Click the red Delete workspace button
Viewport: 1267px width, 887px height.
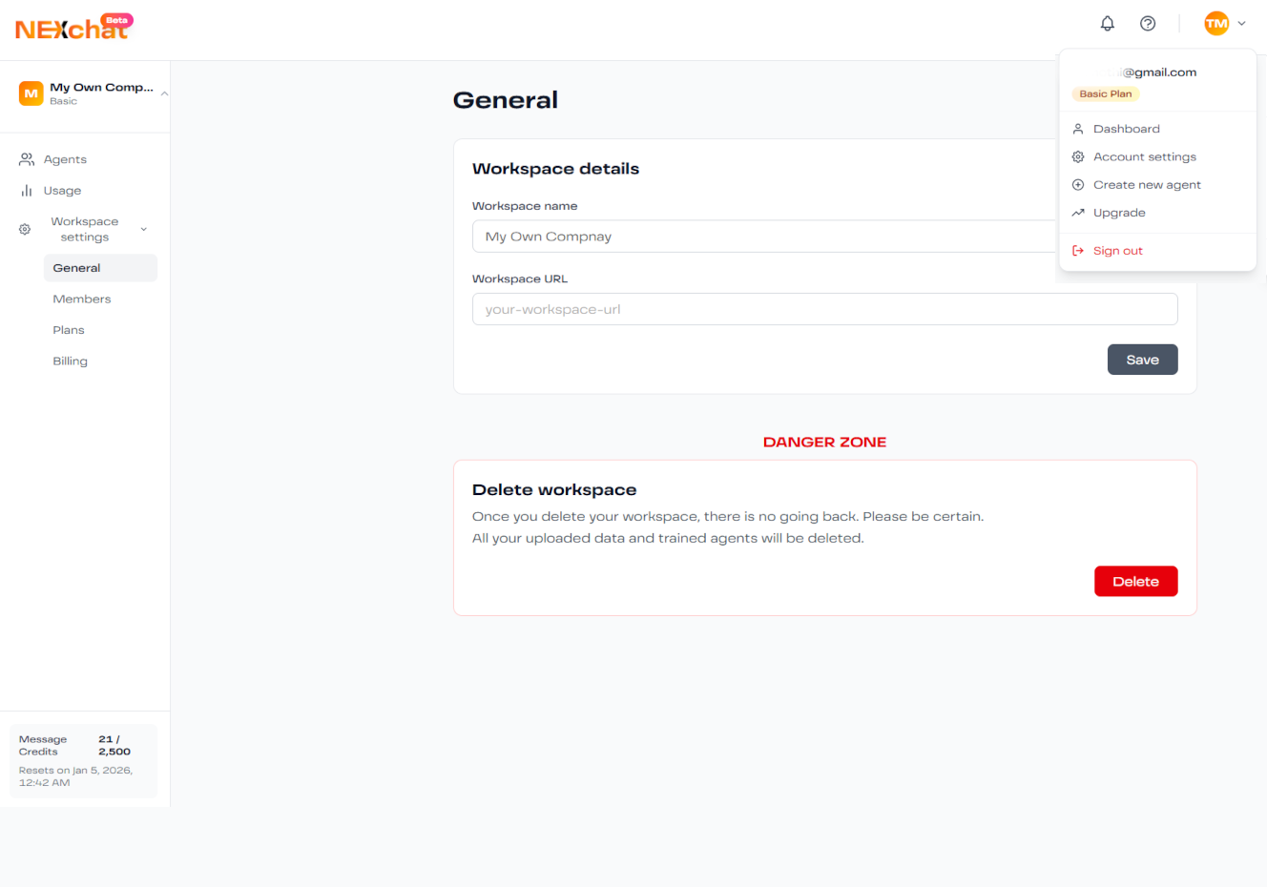[1135, 582]
